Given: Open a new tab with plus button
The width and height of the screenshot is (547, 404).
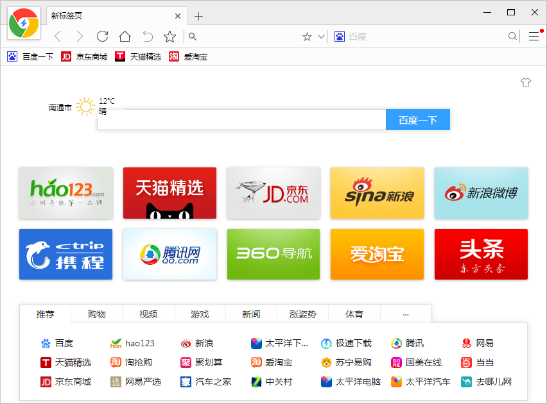Looking at the screenshot, I should 199,16.
